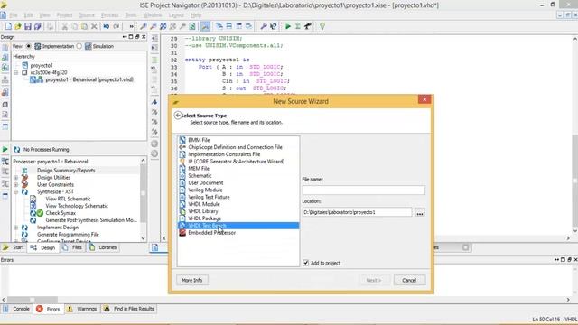Click the Location browse ellipsis button
The height and width of the screenshot is (325, 578).
[x=419, y=212]
